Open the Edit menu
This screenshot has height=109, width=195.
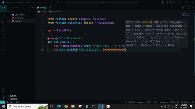point(13,2)
